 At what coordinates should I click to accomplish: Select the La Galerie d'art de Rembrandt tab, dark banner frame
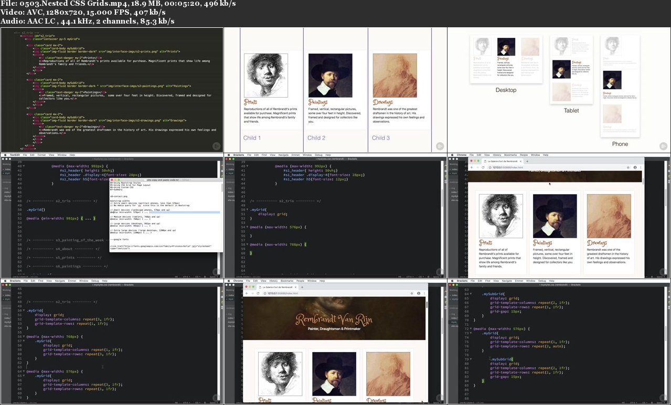[x=503, y=161]
